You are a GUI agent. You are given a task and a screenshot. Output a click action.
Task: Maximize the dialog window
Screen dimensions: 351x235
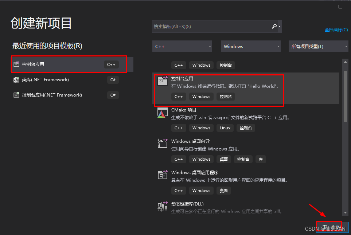(340, 7)
